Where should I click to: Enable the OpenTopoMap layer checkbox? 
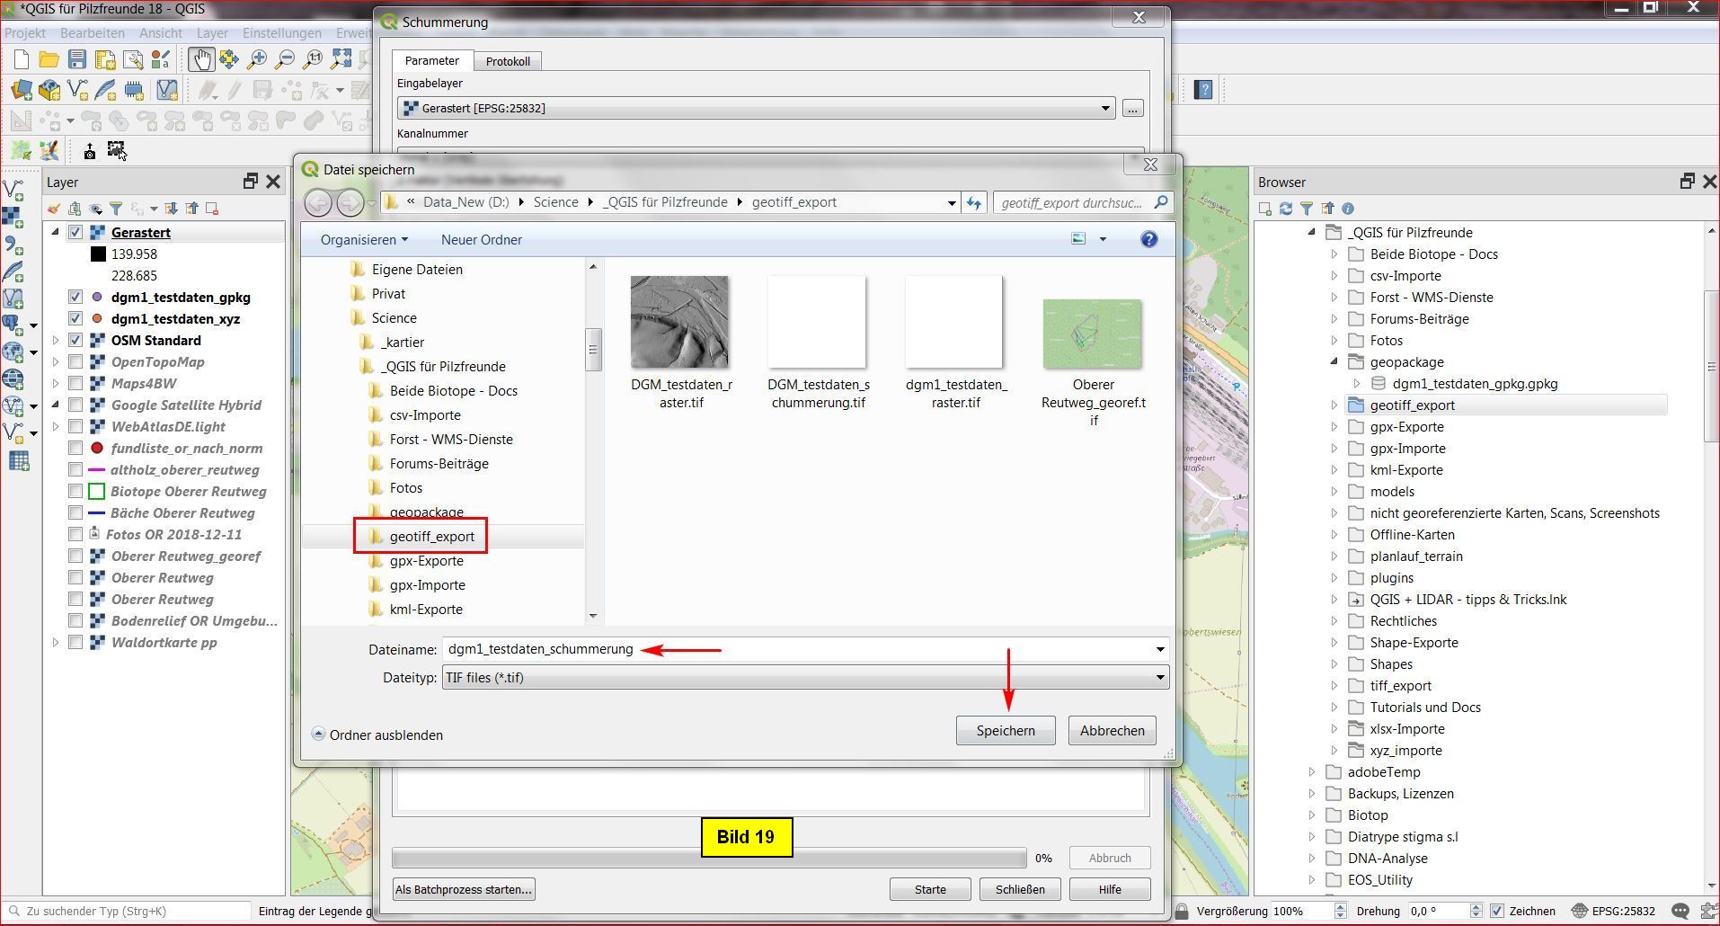click(x=75, y=362)
